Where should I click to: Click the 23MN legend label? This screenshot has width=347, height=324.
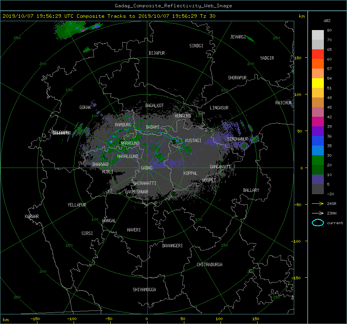click(332, 213)
